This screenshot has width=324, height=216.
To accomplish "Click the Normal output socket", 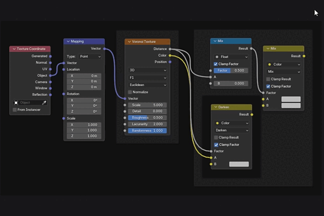I will 50,63.
